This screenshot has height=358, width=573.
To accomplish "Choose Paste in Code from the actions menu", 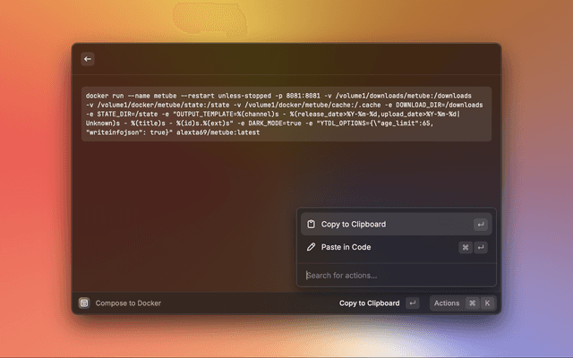I will point(346,247).
